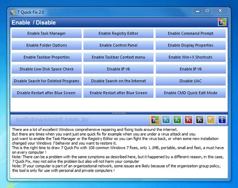Minimize the 7 Quick Fix window
The width and height of the screenshot is (238, 188).
point(198,11)
